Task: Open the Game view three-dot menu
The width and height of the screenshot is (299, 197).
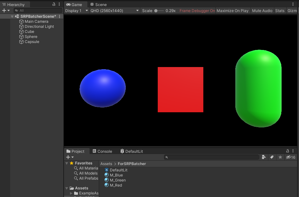Action: [293, 4]
